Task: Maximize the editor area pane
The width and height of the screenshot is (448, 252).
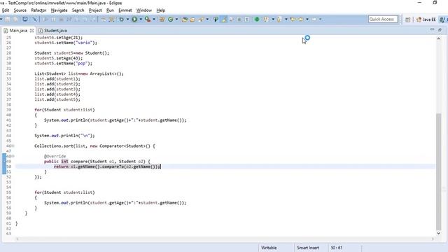Action: pos(440,29)
